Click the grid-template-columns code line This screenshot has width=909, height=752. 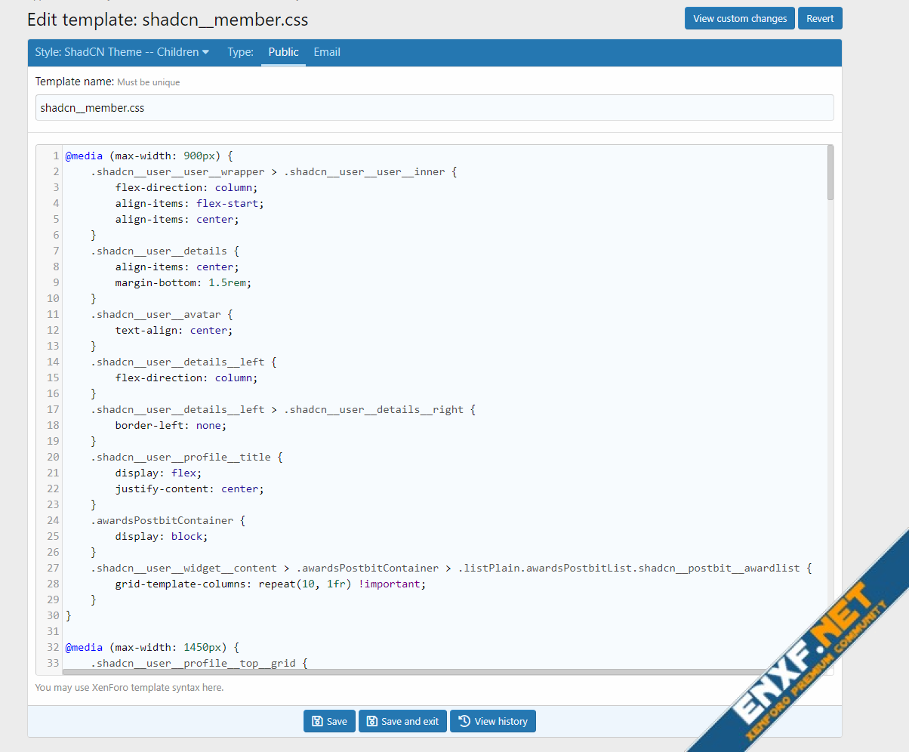click(x=270, y=584)
